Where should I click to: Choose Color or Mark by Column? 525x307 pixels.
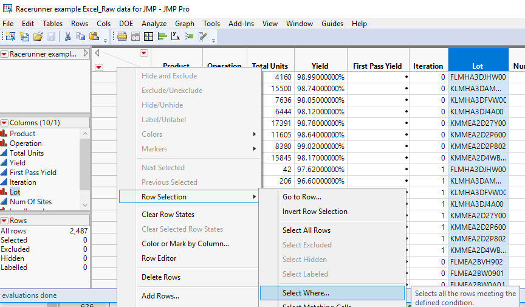click(x=189, y=244)
